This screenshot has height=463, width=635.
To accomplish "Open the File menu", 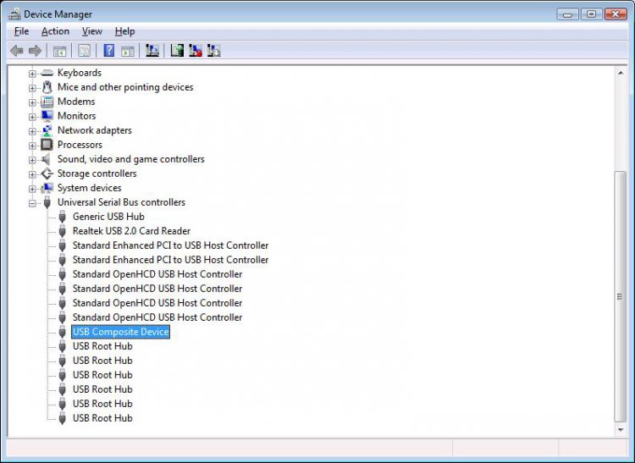I will (21, 31).
